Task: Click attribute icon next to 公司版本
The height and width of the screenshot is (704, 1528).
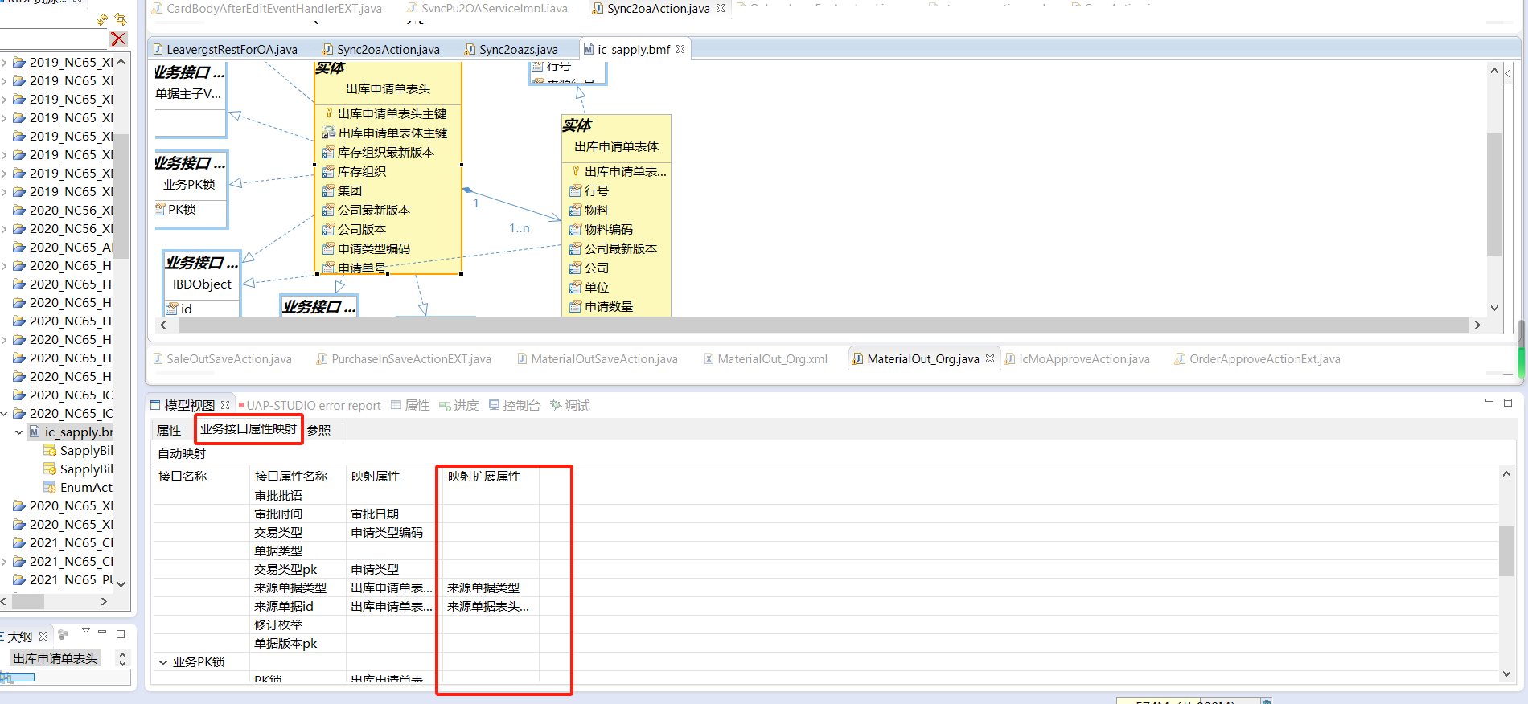Action: (328, 229)
